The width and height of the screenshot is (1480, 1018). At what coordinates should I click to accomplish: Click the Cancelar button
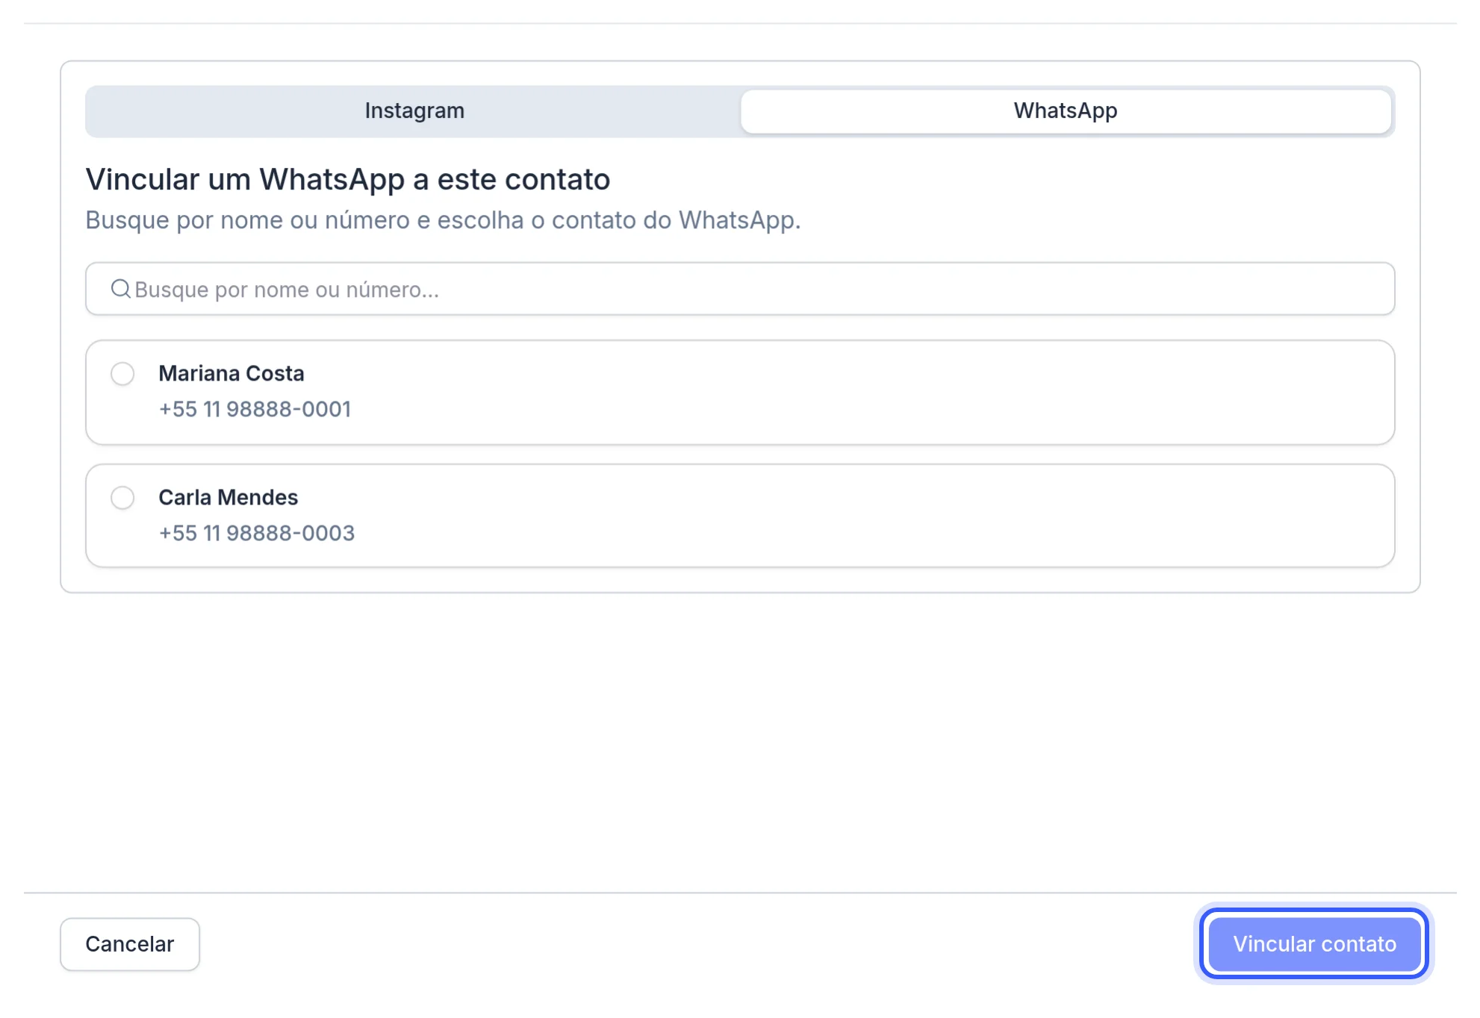[x=130, y=944]
